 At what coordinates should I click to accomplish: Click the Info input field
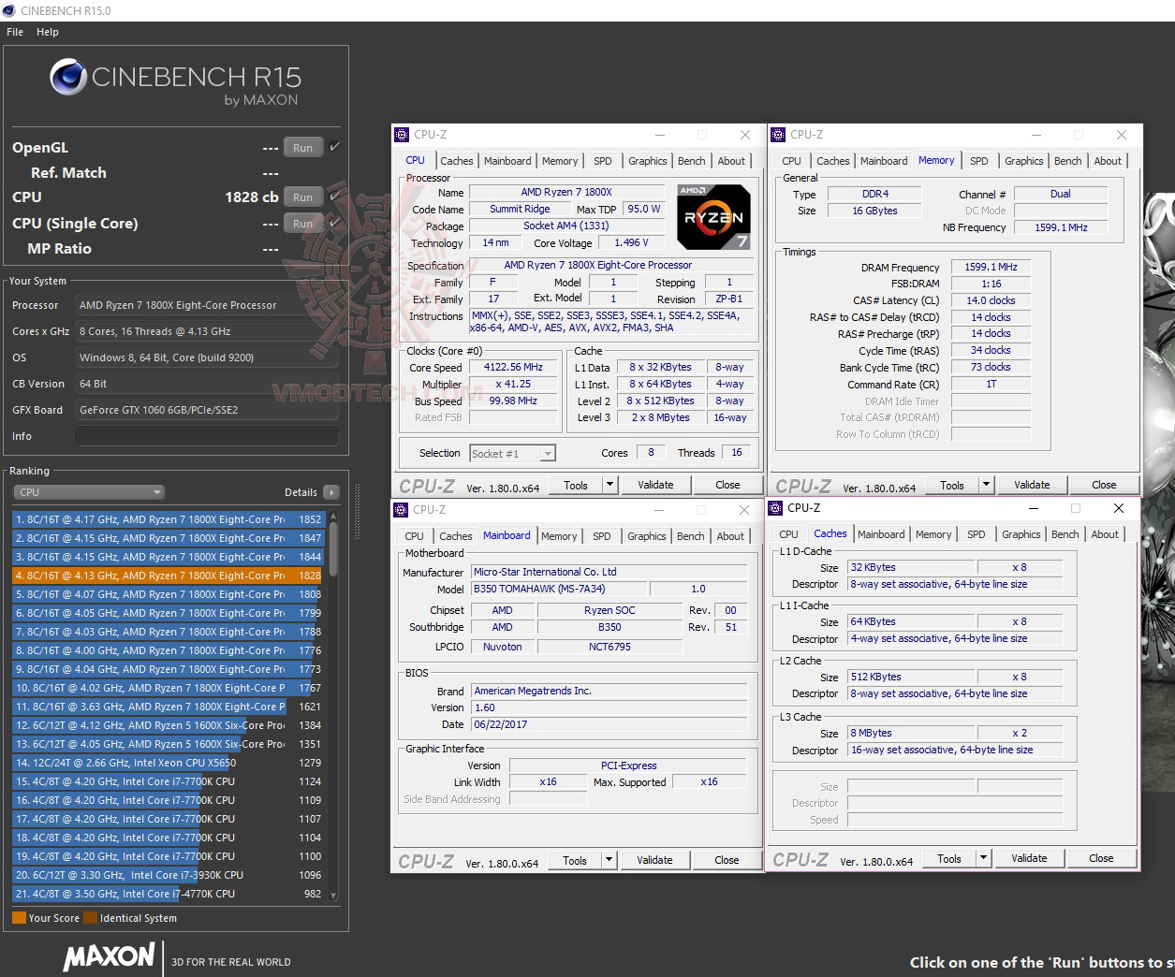[207, 436]
